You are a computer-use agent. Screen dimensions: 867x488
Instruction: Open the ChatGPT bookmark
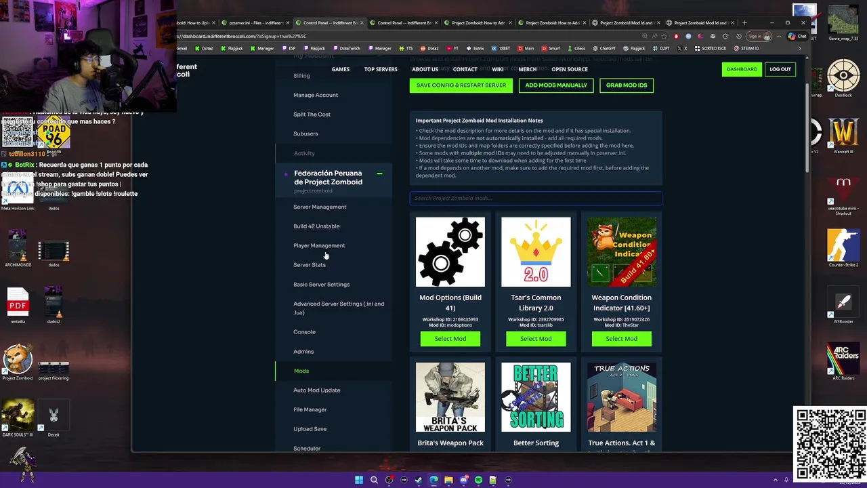[x=604, y=48]
